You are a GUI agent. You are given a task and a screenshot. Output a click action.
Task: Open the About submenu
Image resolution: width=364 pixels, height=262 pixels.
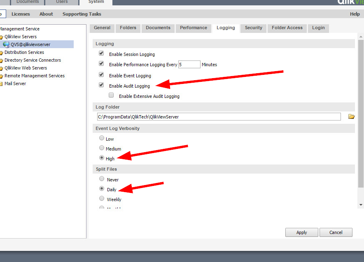[x=46, y=14]
